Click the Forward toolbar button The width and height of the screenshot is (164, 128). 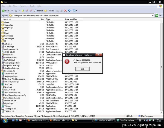pos(16,11)
